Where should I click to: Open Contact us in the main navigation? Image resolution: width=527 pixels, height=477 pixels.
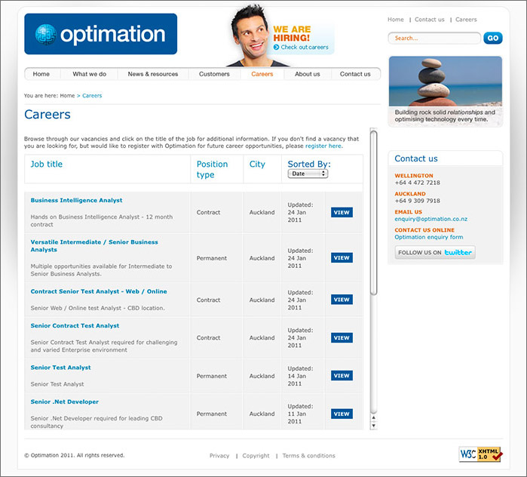[x=355, y=74]
